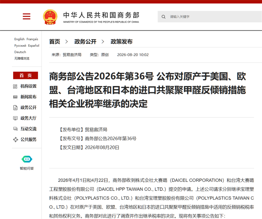The width and height of the screenshot is (262, 219).
Task: Click the 类型: 原创 text
Action: point(99,55)
